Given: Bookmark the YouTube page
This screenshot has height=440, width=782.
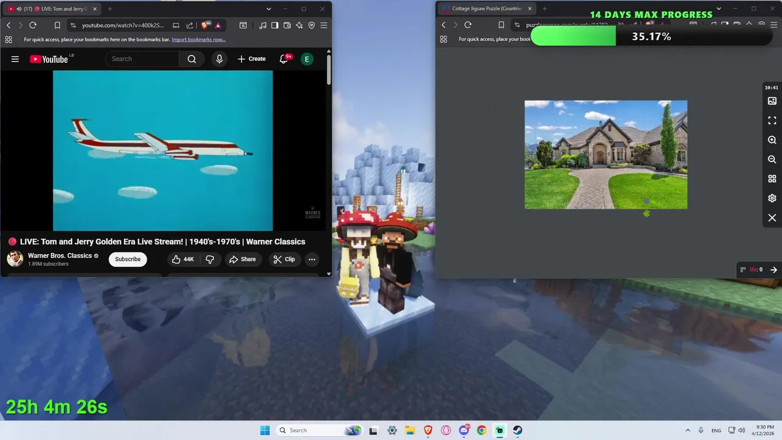Looking at the screenshot, I should pyautogui.click(x=57, y=25).
